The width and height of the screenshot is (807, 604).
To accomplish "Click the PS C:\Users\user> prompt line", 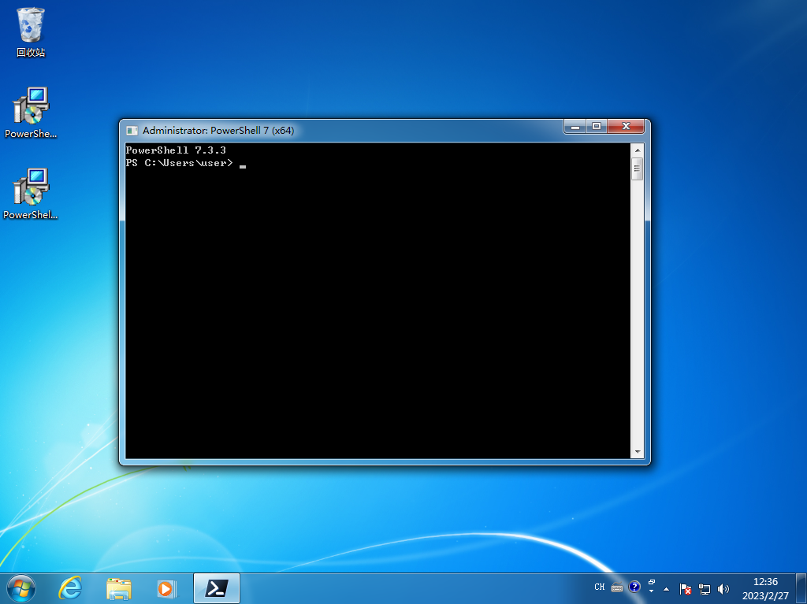I will (179, 163).
